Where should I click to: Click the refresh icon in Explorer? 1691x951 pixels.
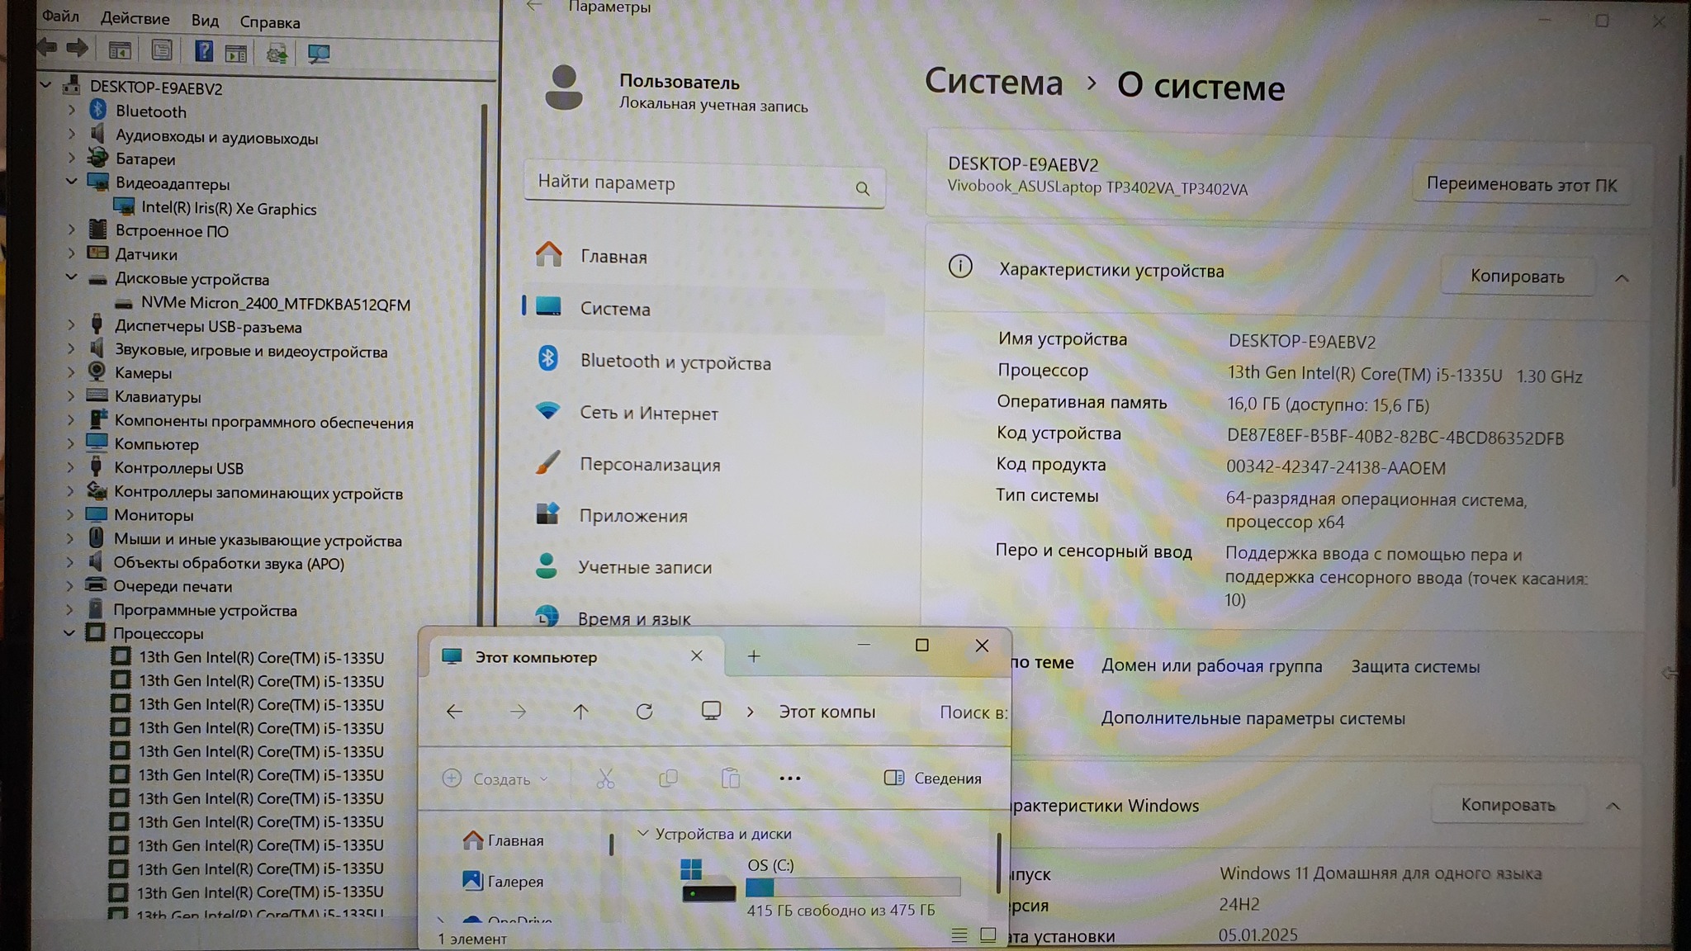click(x=644, y=712)
